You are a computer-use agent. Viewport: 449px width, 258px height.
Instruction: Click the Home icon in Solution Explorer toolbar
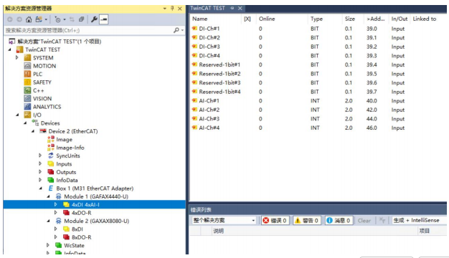pyautogui.click(x=29, y=19)
